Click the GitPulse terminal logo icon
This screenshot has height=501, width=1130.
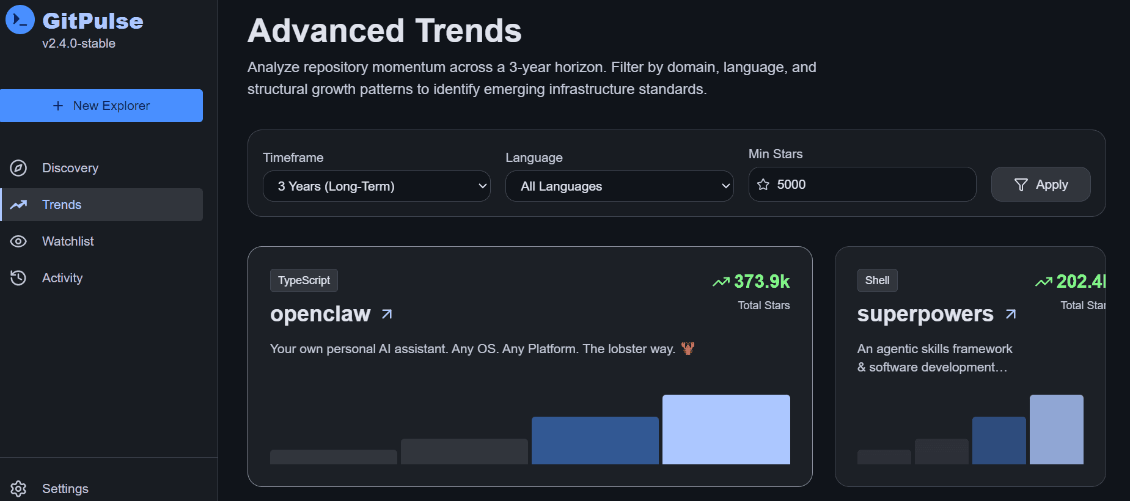tap(20, 20)
